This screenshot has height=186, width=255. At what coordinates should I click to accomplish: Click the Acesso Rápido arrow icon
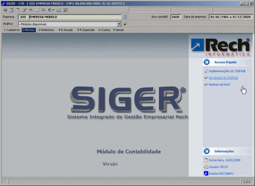[207, 62]
